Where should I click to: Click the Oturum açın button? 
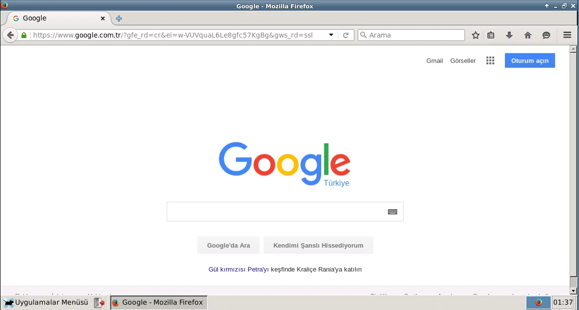530,60
